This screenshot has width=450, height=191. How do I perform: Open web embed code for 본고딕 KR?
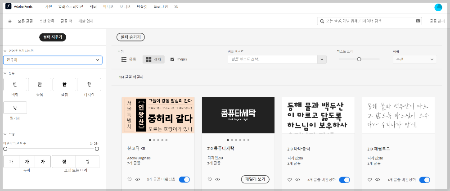[137, 179]
